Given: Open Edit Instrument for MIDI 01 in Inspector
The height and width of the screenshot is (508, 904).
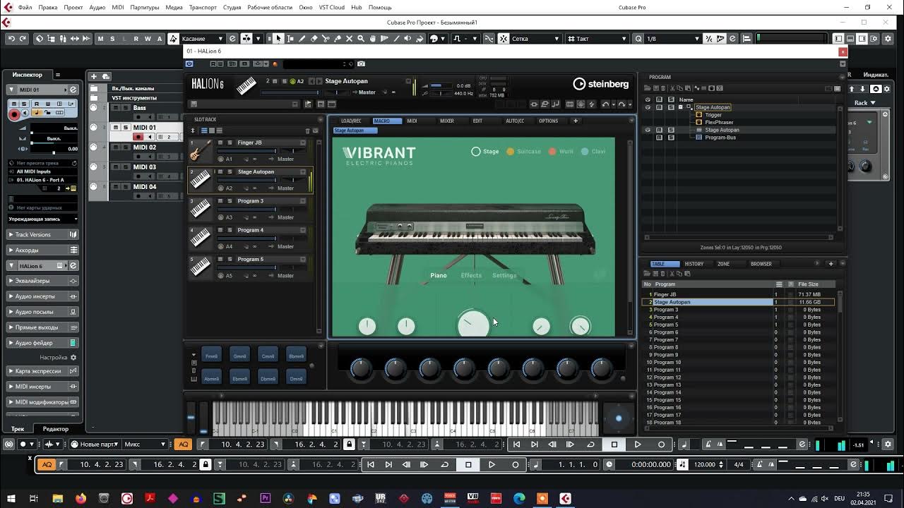Looking at the screenshot, I should pos(73,90).
